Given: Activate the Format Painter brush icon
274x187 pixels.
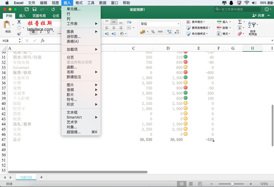Looking at the screenshot, I should tap(20, 33).
